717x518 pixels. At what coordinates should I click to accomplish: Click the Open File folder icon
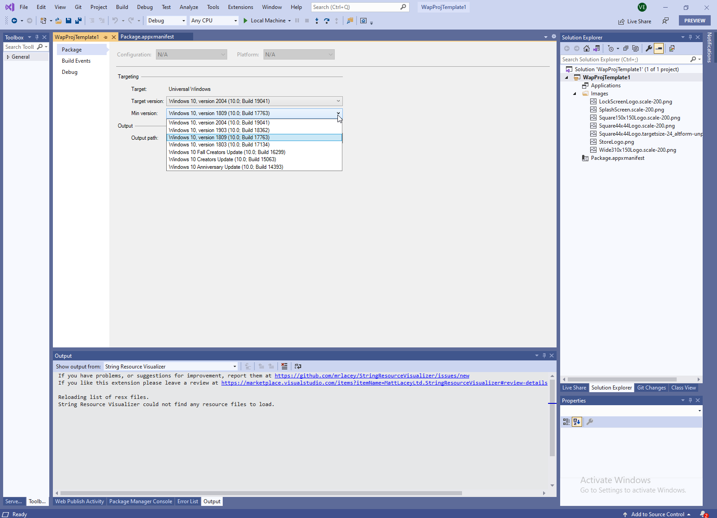(59, 21)
